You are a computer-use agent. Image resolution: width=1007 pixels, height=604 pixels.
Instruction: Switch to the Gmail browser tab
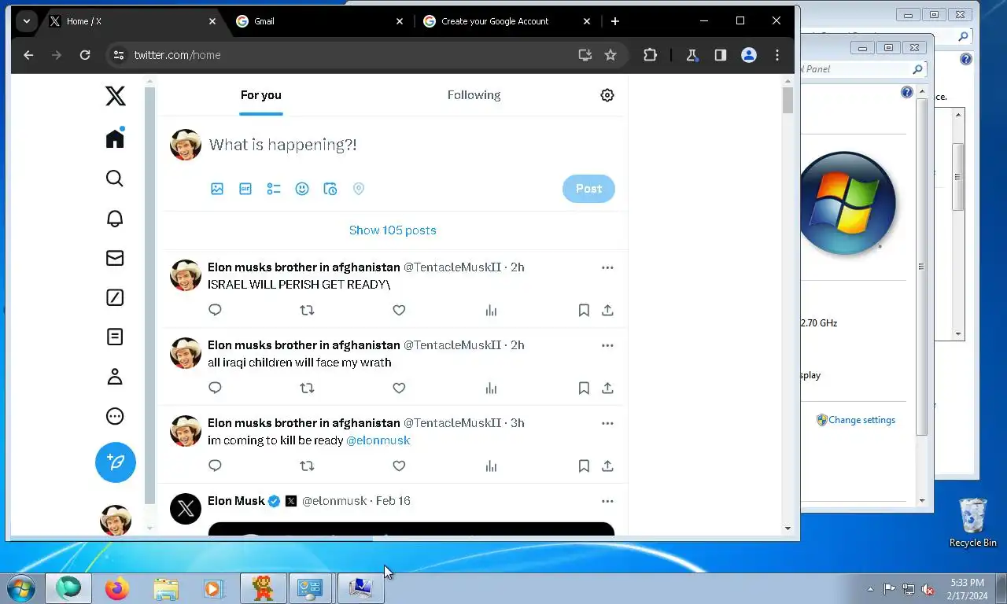[x=319, y=21]
